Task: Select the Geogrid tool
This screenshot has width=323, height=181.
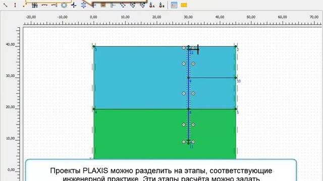Action: click(x=35, y=5)
